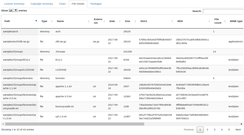244x135 pixels.
Task: Open the License Summary tab
Action: point(14,4)
